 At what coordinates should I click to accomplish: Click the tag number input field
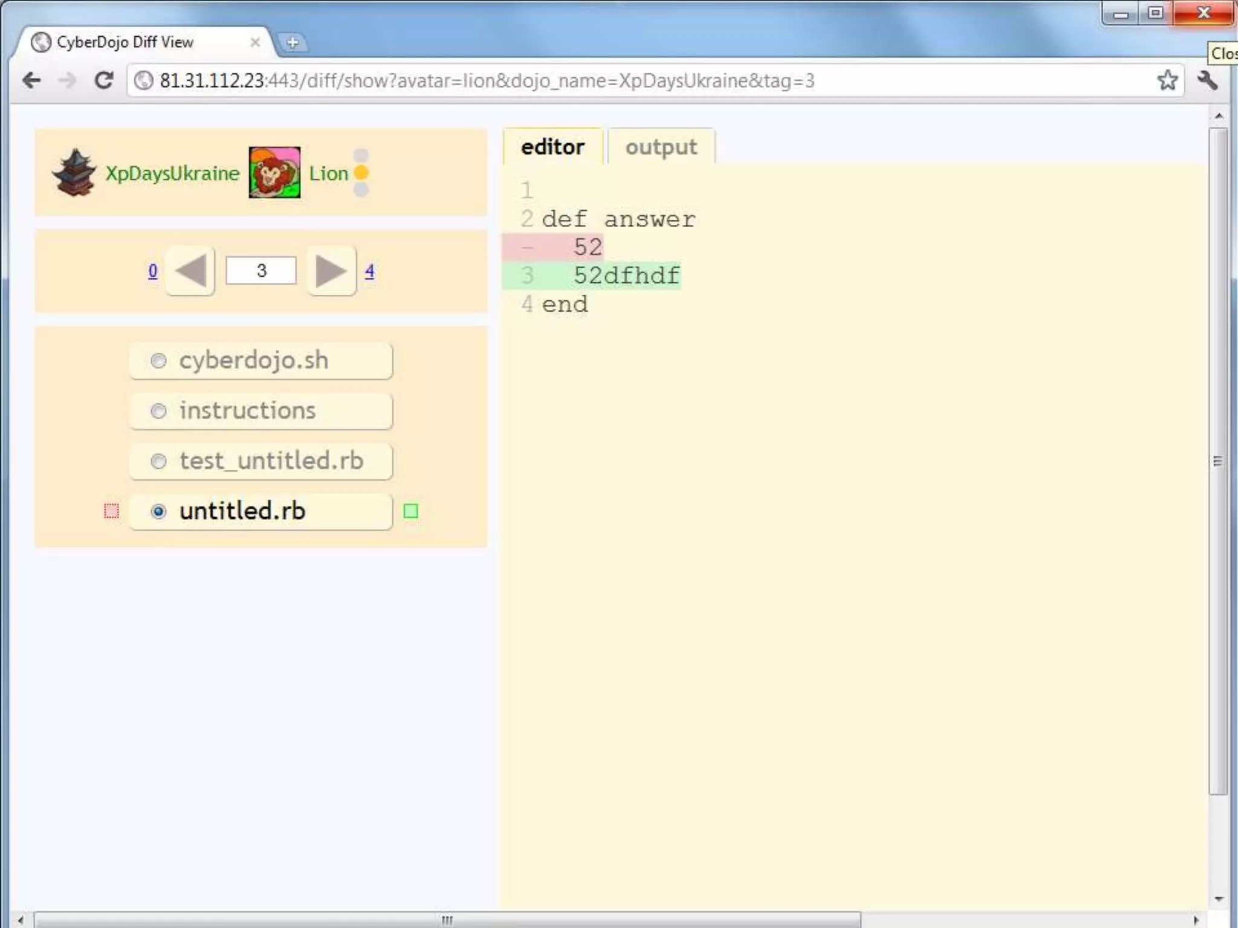(x=261, y=271)
